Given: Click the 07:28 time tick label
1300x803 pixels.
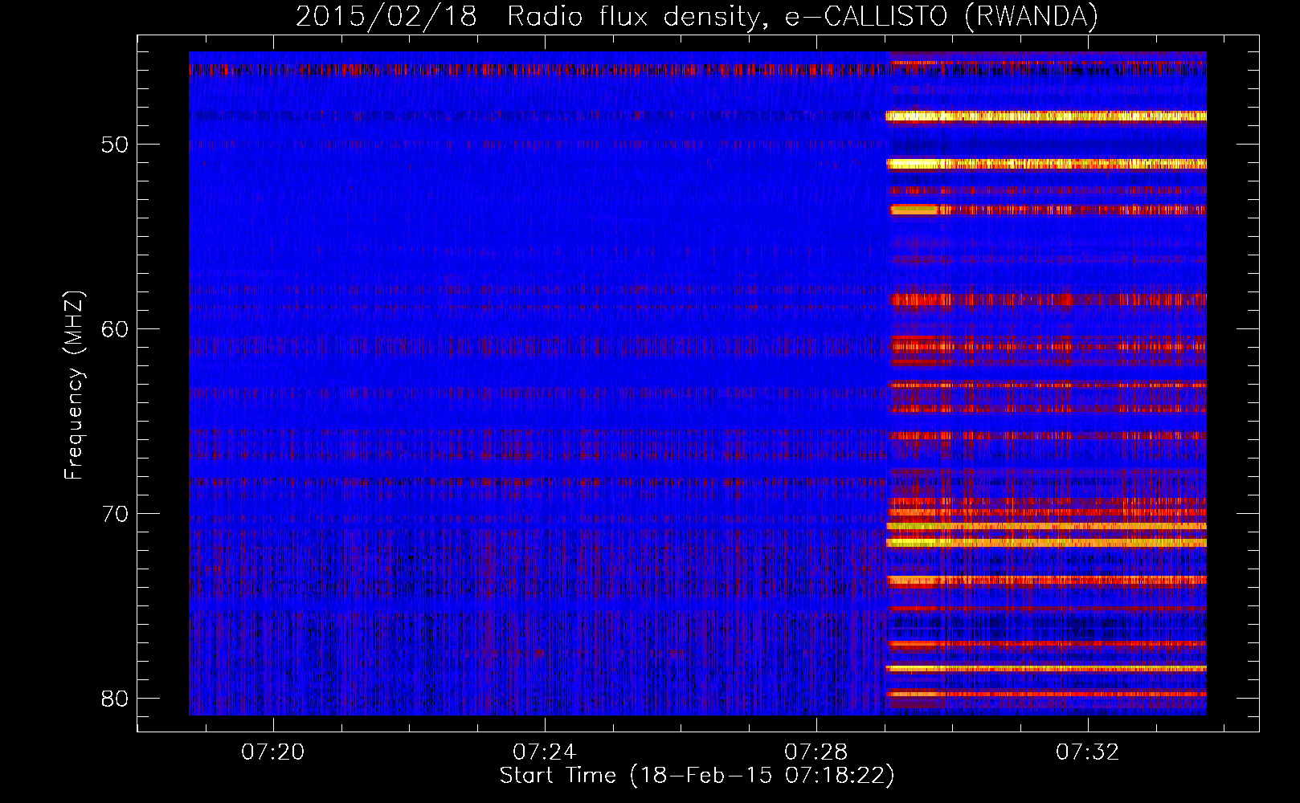Looking at the screenshot, I should (x=816, y=752).
